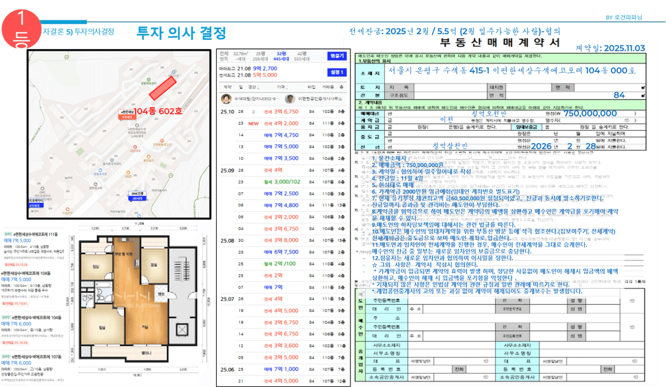Select the 전세 3억 8,000 107동 row
Image resolution: width=666 pixels, height=387 pixels.
[283, 240]
